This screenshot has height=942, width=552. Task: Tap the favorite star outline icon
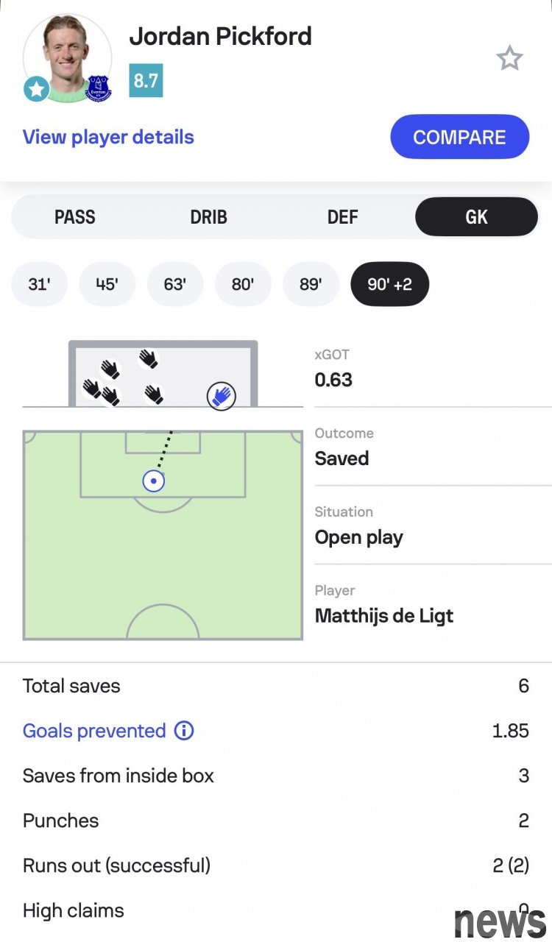[x=509, y=58]
